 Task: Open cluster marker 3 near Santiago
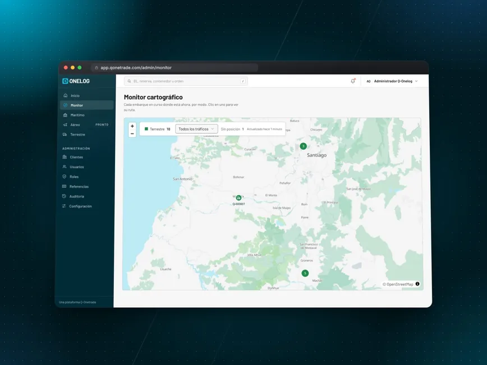pos(304,146)
